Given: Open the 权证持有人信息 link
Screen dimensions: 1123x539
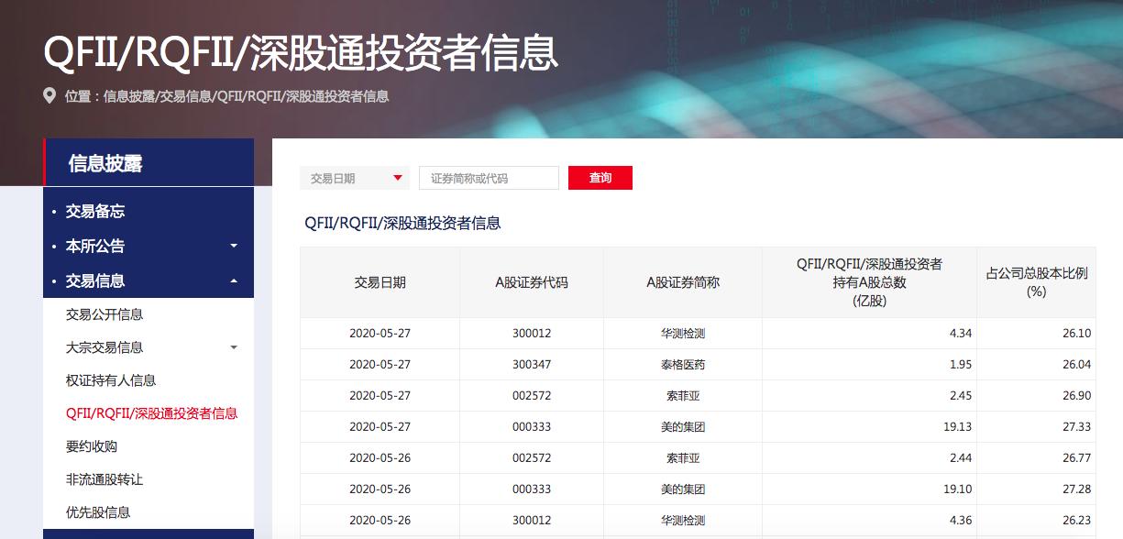Looking at the screenshot, I should (111, 380).
